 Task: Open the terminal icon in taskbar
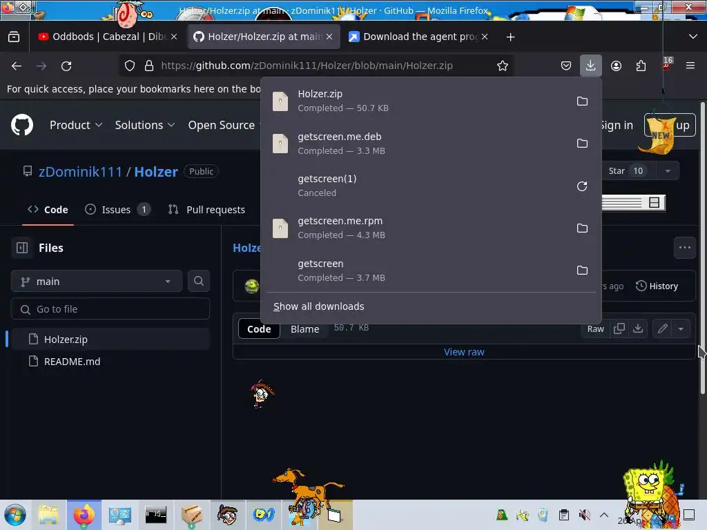[155, 515]
